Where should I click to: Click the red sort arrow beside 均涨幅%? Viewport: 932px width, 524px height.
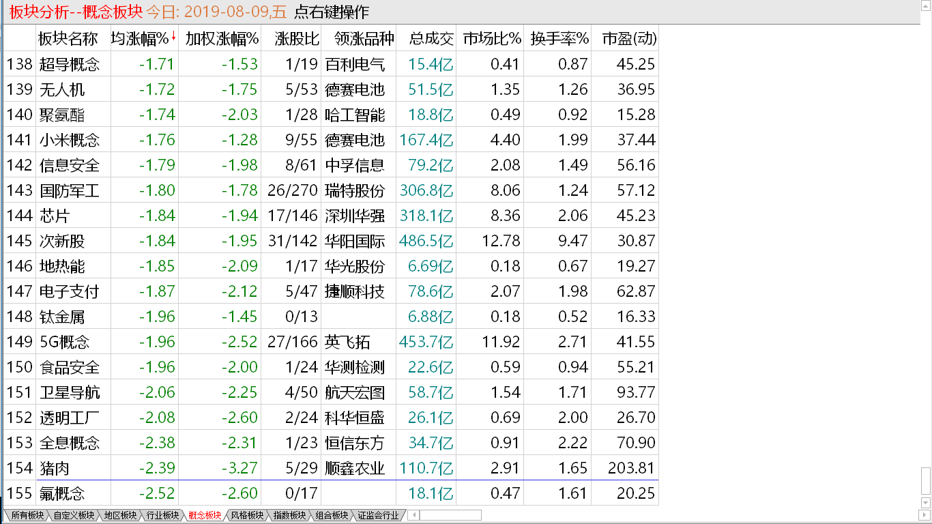[x=174, y=37]
